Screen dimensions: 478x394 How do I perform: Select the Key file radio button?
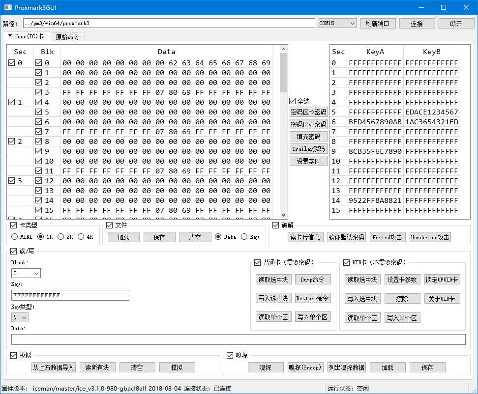(244, 237)
